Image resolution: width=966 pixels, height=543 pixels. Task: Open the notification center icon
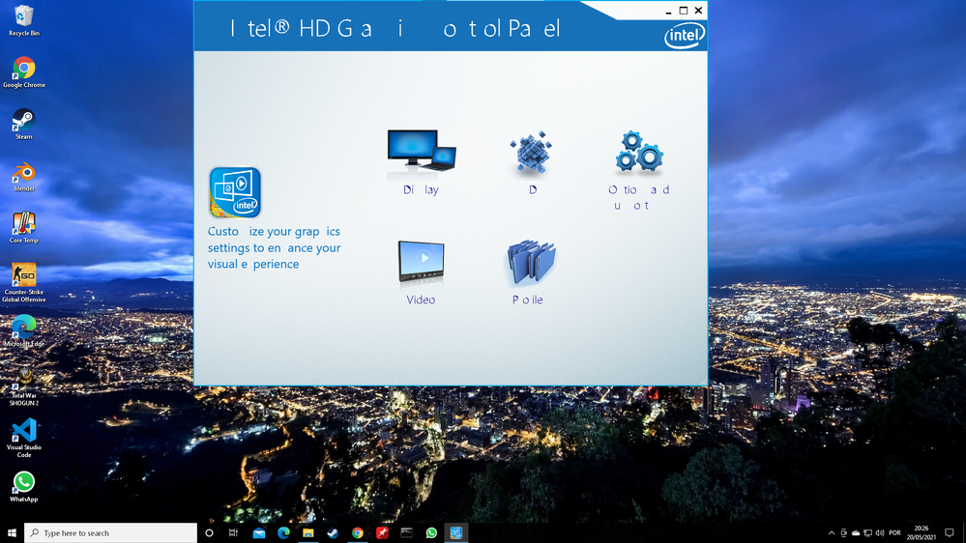coord(950,532)
